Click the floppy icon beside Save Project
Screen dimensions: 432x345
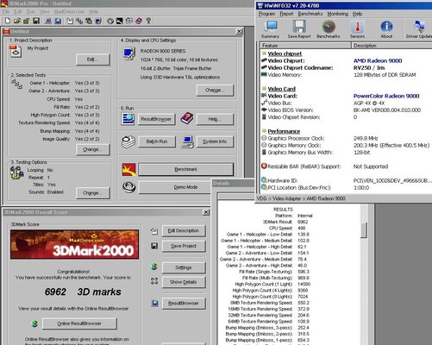tap(154, 246)
